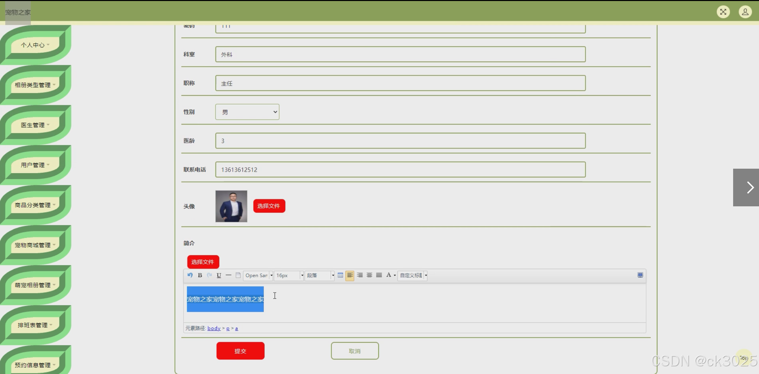Toggle underline formatting in the editor

pyautogui.click(x=219, y=275)
